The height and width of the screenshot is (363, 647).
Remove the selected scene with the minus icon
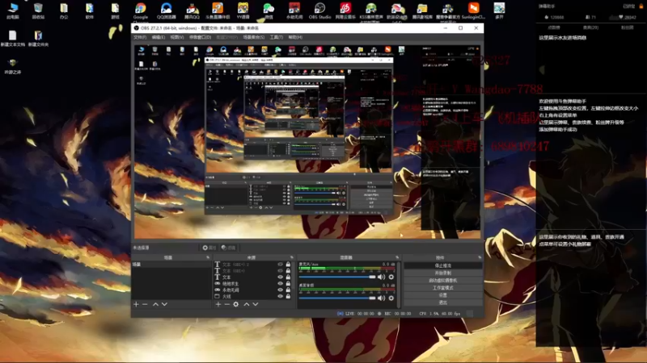tap(145, 304)
